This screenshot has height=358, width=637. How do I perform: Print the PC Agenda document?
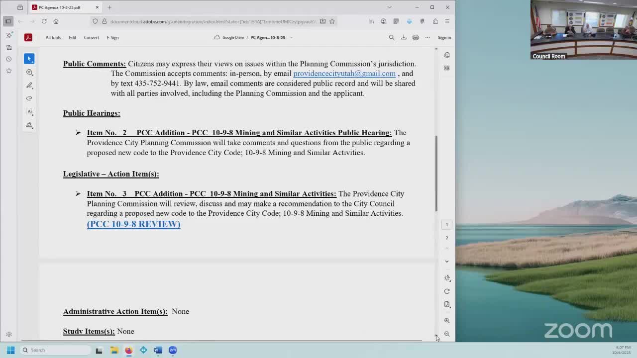tap(416, 37)
